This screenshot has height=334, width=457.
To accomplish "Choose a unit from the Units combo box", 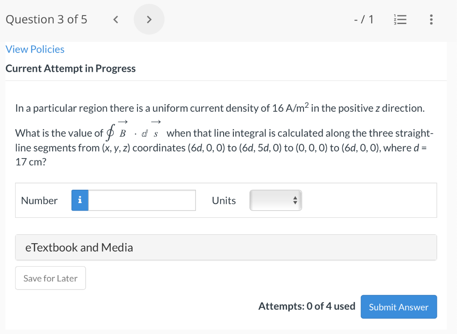I will [275, 200].
